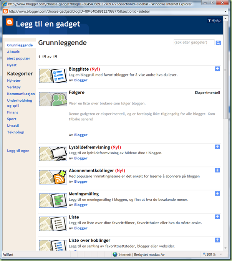Click Blogger author link under Meningsmåling
Image resolution: width=232 pixels, height=261 pixels.
(x=81, y=205)
